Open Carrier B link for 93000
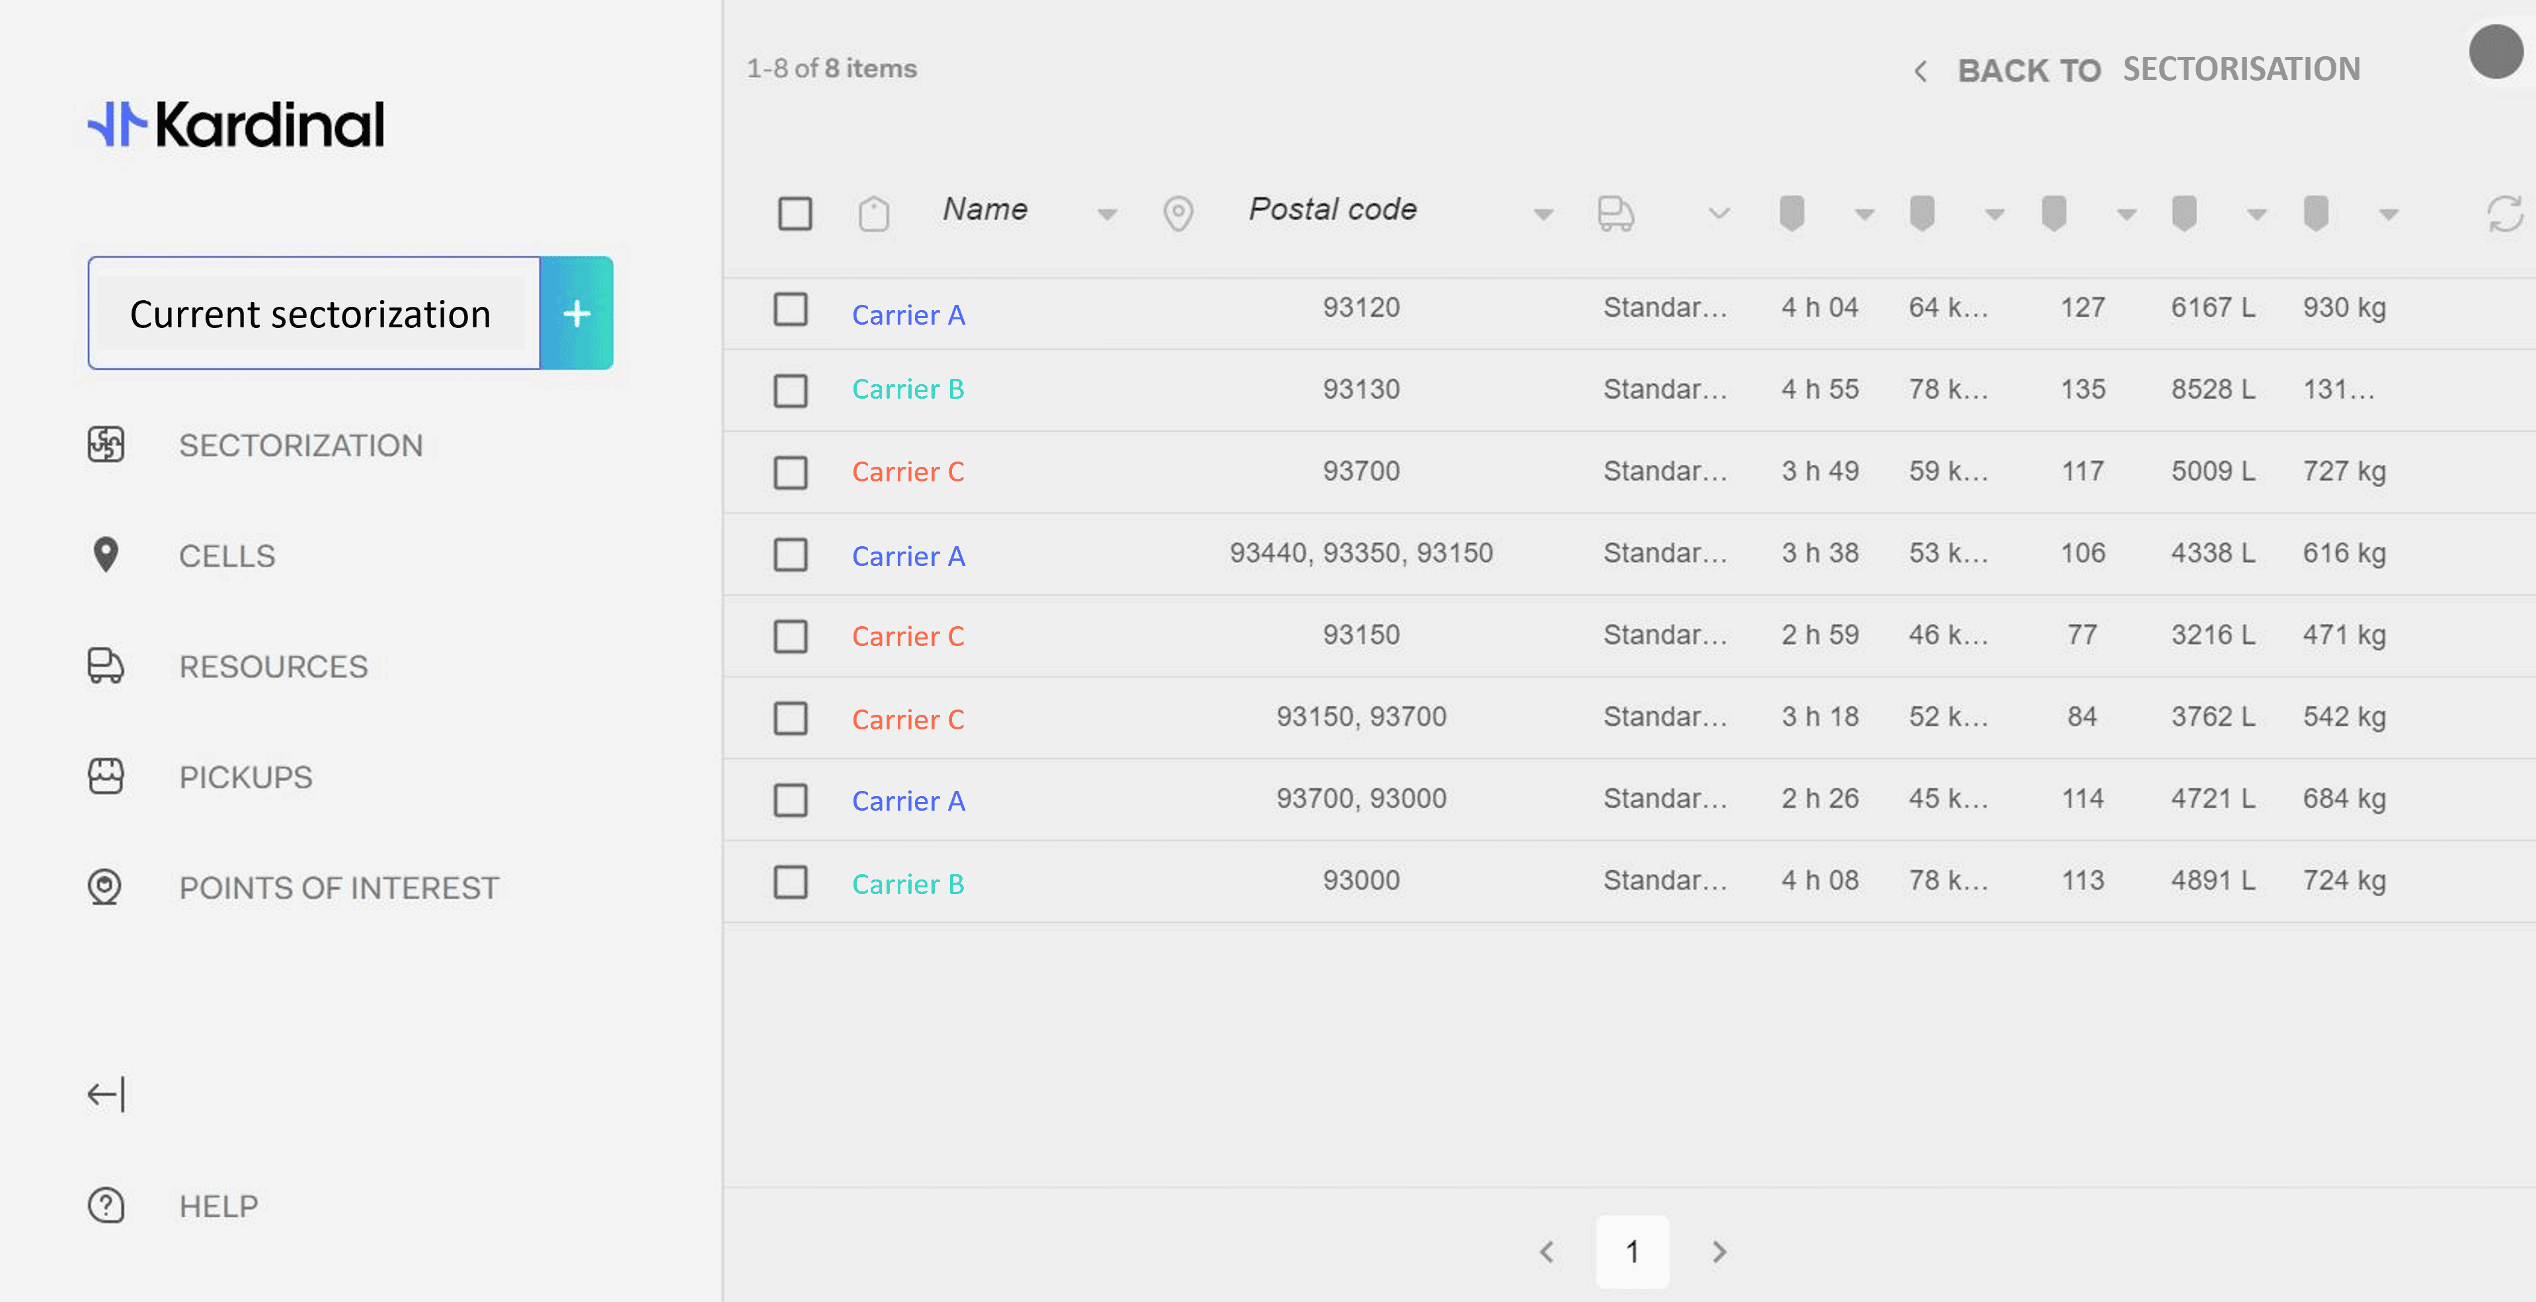 pyautogui.click(x=908, y=884)
